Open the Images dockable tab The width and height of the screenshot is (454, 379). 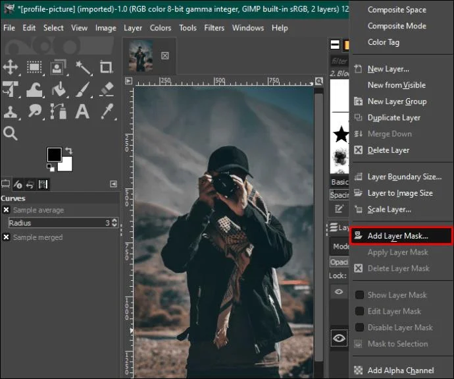coord(43,184)
